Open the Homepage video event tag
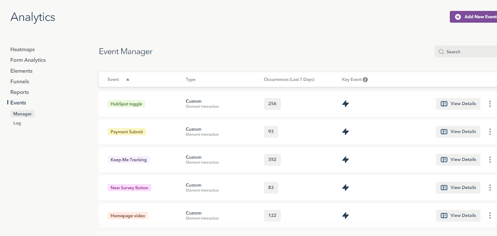The image size is (497, 236). point(128,216)
